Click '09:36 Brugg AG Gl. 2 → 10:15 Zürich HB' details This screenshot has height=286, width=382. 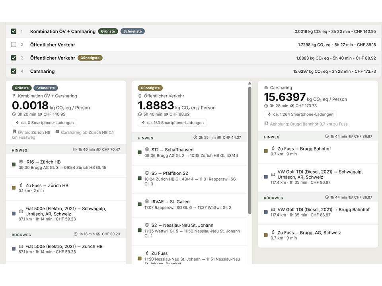click(191, 155)
